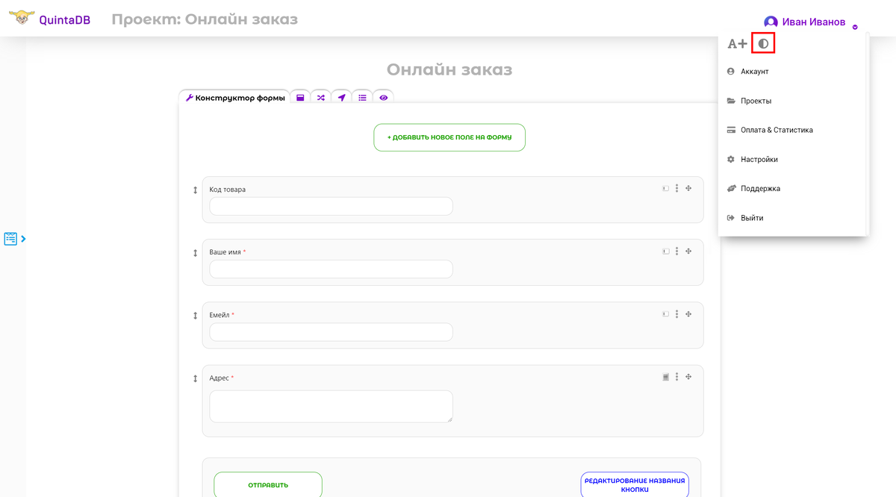Screen dimensions: 896x497
Task: Click Добавить новое поле на форму button
Action: click(x=449, y=137)
